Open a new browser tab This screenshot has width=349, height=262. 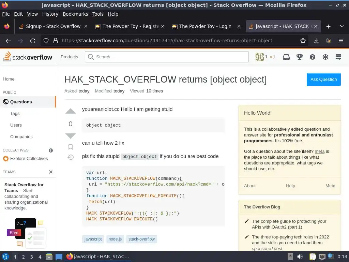coord(328,27)
